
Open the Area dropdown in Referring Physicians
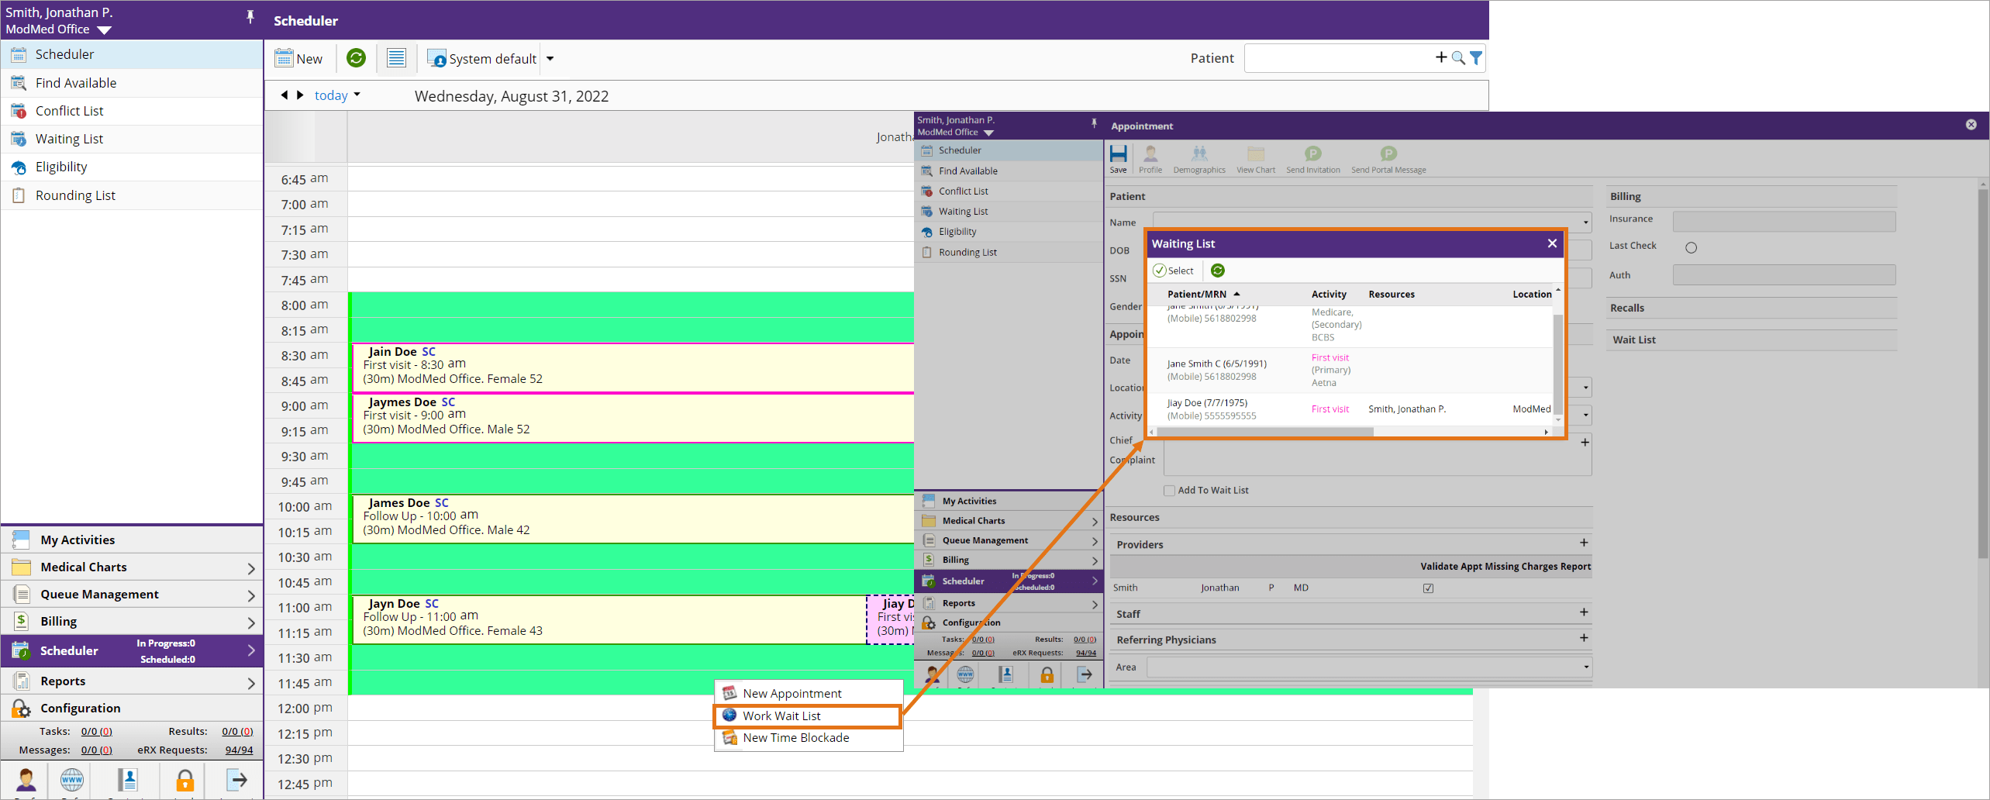pos(1585,667)
